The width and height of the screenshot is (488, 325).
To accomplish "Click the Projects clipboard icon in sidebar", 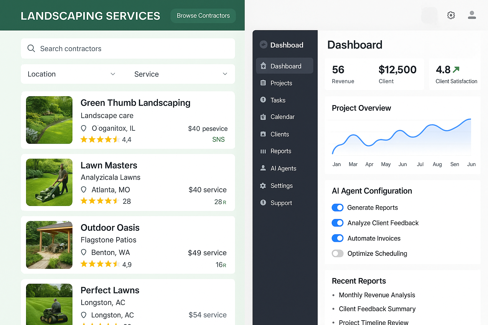I will point(263,83).
